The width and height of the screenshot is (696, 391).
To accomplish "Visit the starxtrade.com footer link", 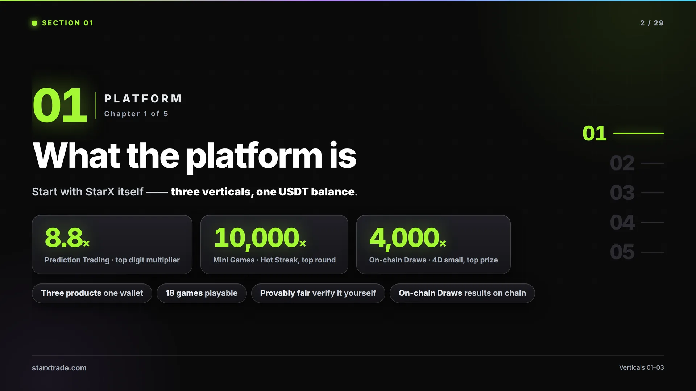I will pyautogui.click(x=59, y=368).
